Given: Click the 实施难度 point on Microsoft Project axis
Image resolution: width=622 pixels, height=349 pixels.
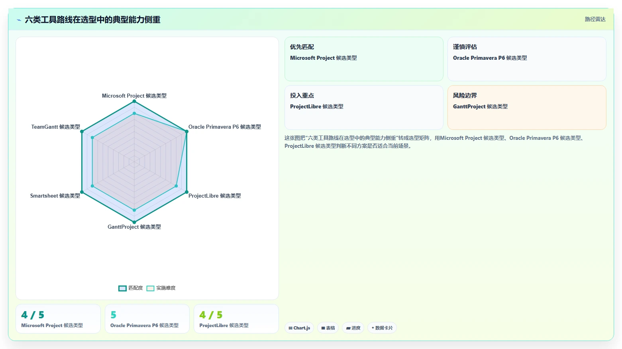Looking at the screenshot, I should tap(134, 114).
